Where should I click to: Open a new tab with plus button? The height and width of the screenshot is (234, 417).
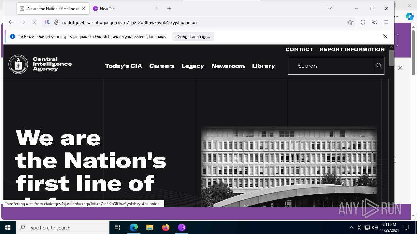coord(169,9)
